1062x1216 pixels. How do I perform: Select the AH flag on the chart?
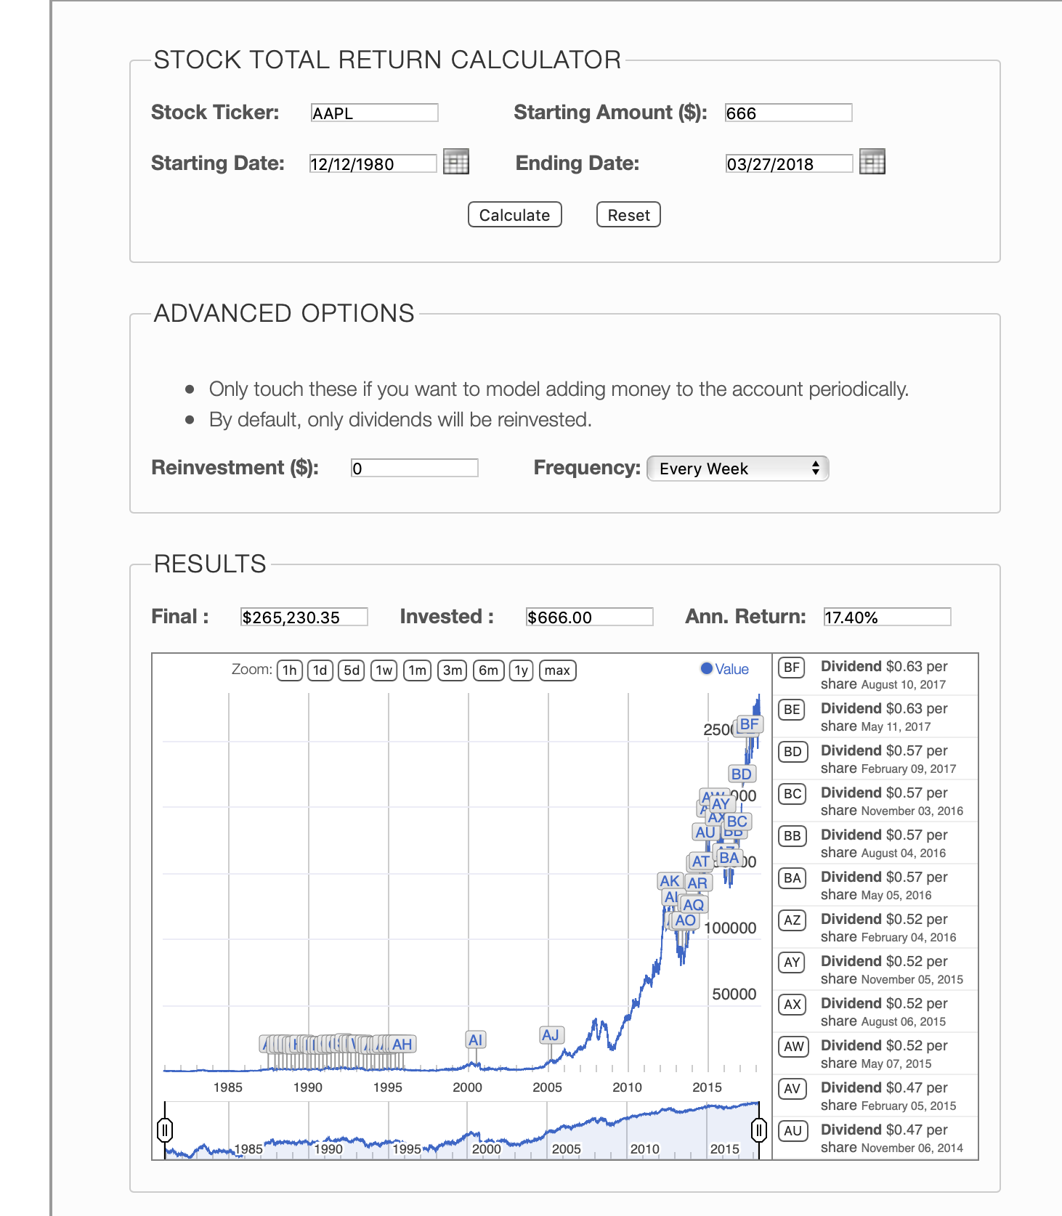pos(402,1044)
